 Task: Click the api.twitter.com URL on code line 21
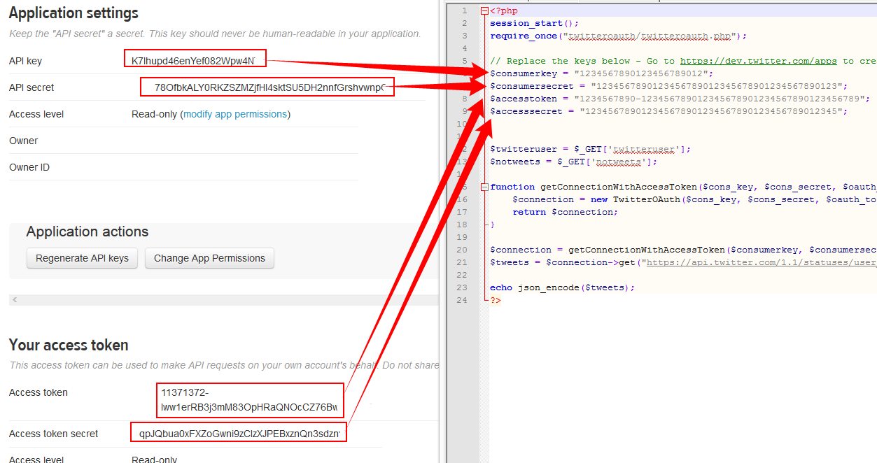pos(760,262)
